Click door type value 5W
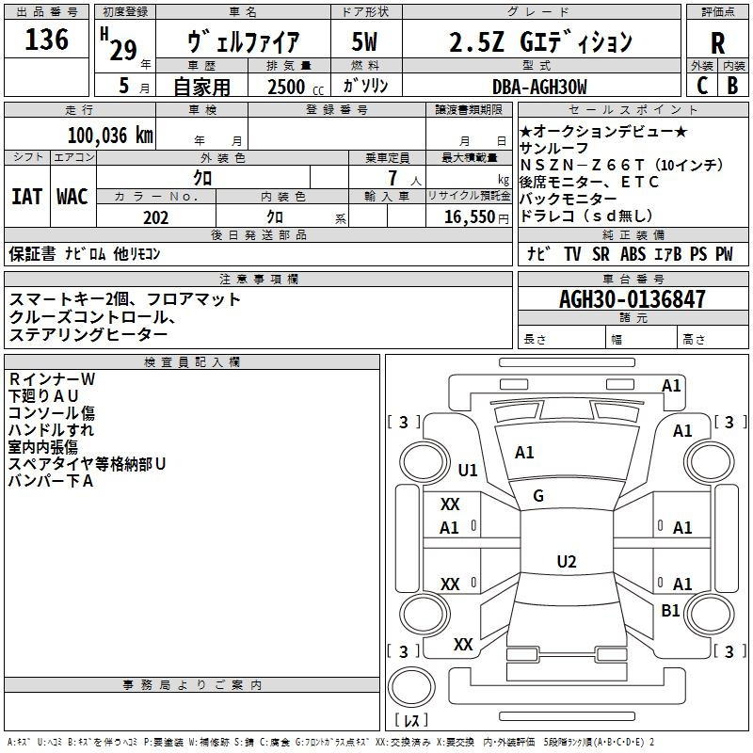Viewport: 753px width, 753px height. pos(364,41)
